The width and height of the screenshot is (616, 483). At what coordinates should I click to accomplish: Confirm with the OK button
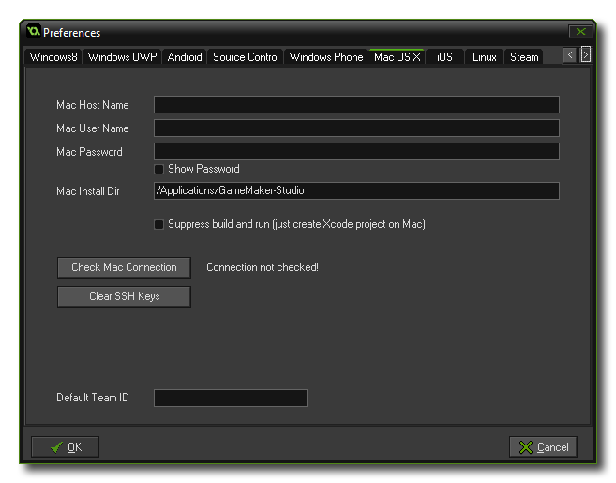pos(65,447)
